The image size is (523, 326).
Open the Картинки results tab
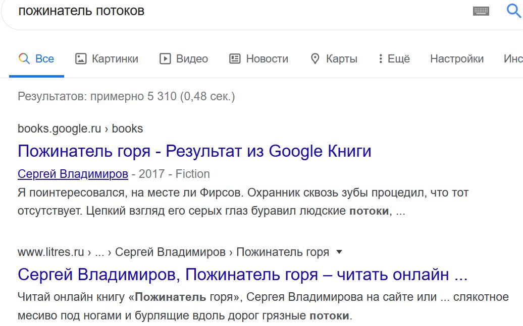click(115, 59)
